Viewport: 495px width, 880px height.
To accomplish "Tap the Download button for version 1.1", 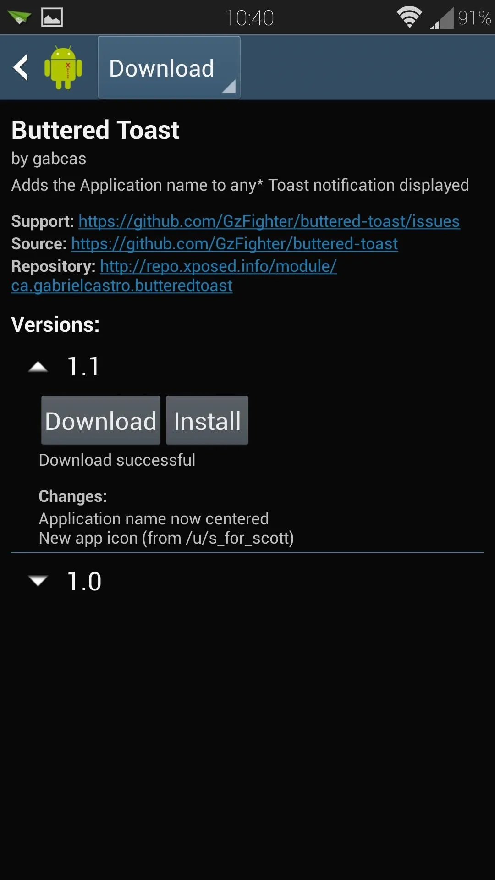I will (x=101, y=420).
